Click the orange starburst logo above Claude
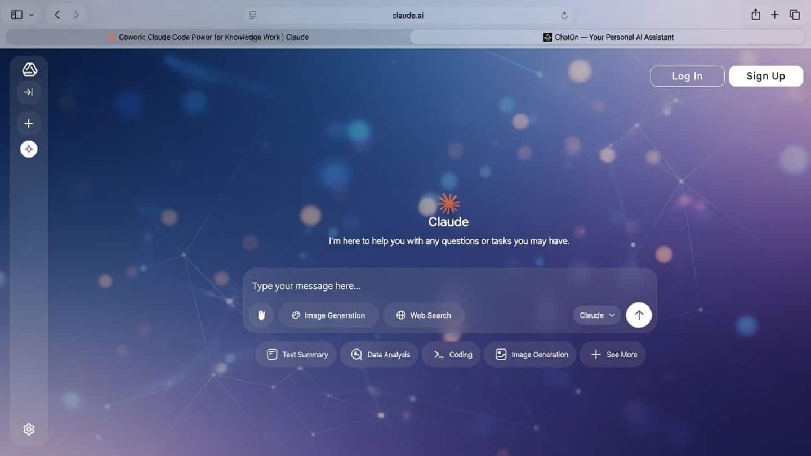Image resolution: width=811 pixels, height=456 pixels. click(448, 203)
